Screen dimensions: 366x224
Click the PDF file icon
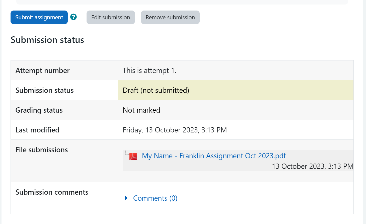click(133, 157)
